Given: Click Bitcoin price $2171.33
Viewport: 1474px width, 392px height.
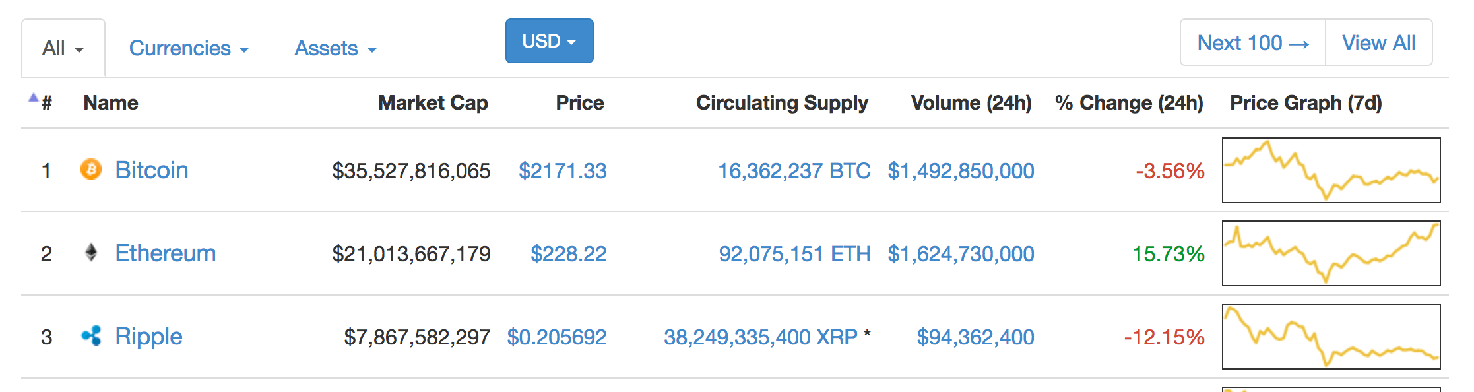Looking at the screenshot, I should click(x=563, y=171).
